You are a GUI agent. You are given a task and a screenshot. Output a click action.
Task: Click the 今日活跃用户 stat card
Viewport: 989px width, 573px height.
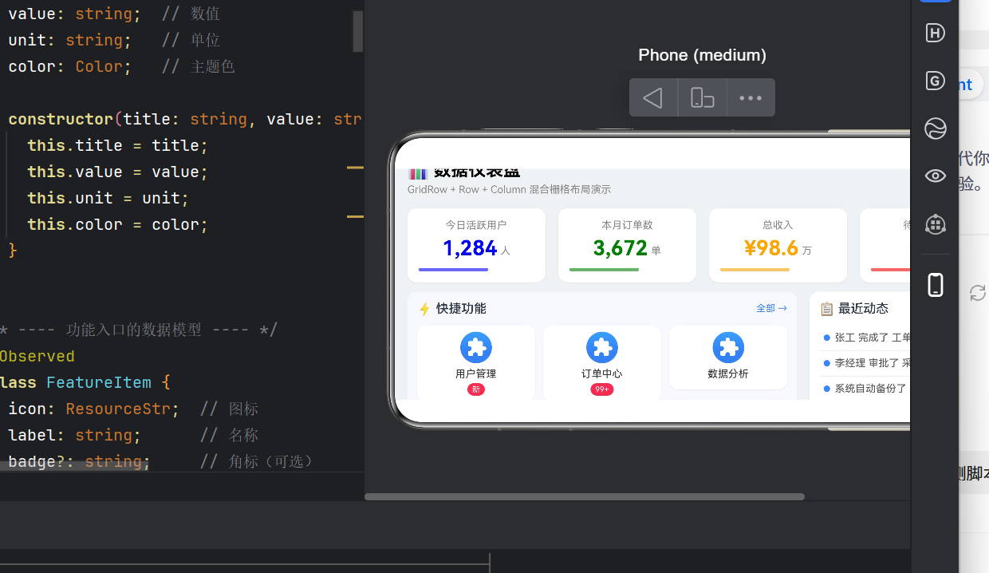(476, 245)
